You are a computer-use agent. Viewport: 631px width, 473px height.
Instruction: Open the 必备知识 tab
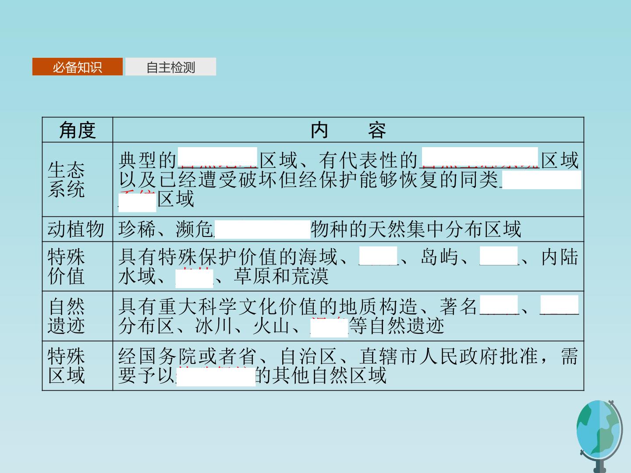(78, 67)
